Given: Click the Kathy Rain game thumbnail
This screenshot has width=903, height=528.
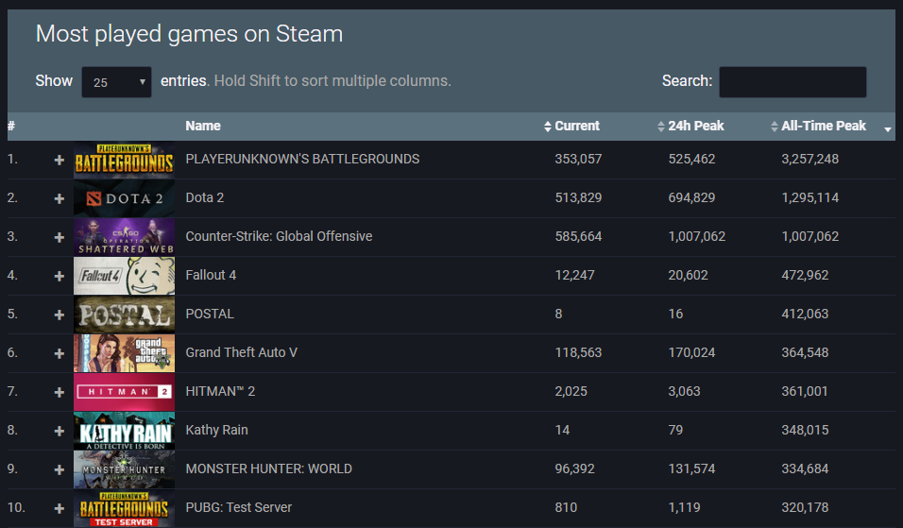Looking at the screenshot, I should coord(124,431).
